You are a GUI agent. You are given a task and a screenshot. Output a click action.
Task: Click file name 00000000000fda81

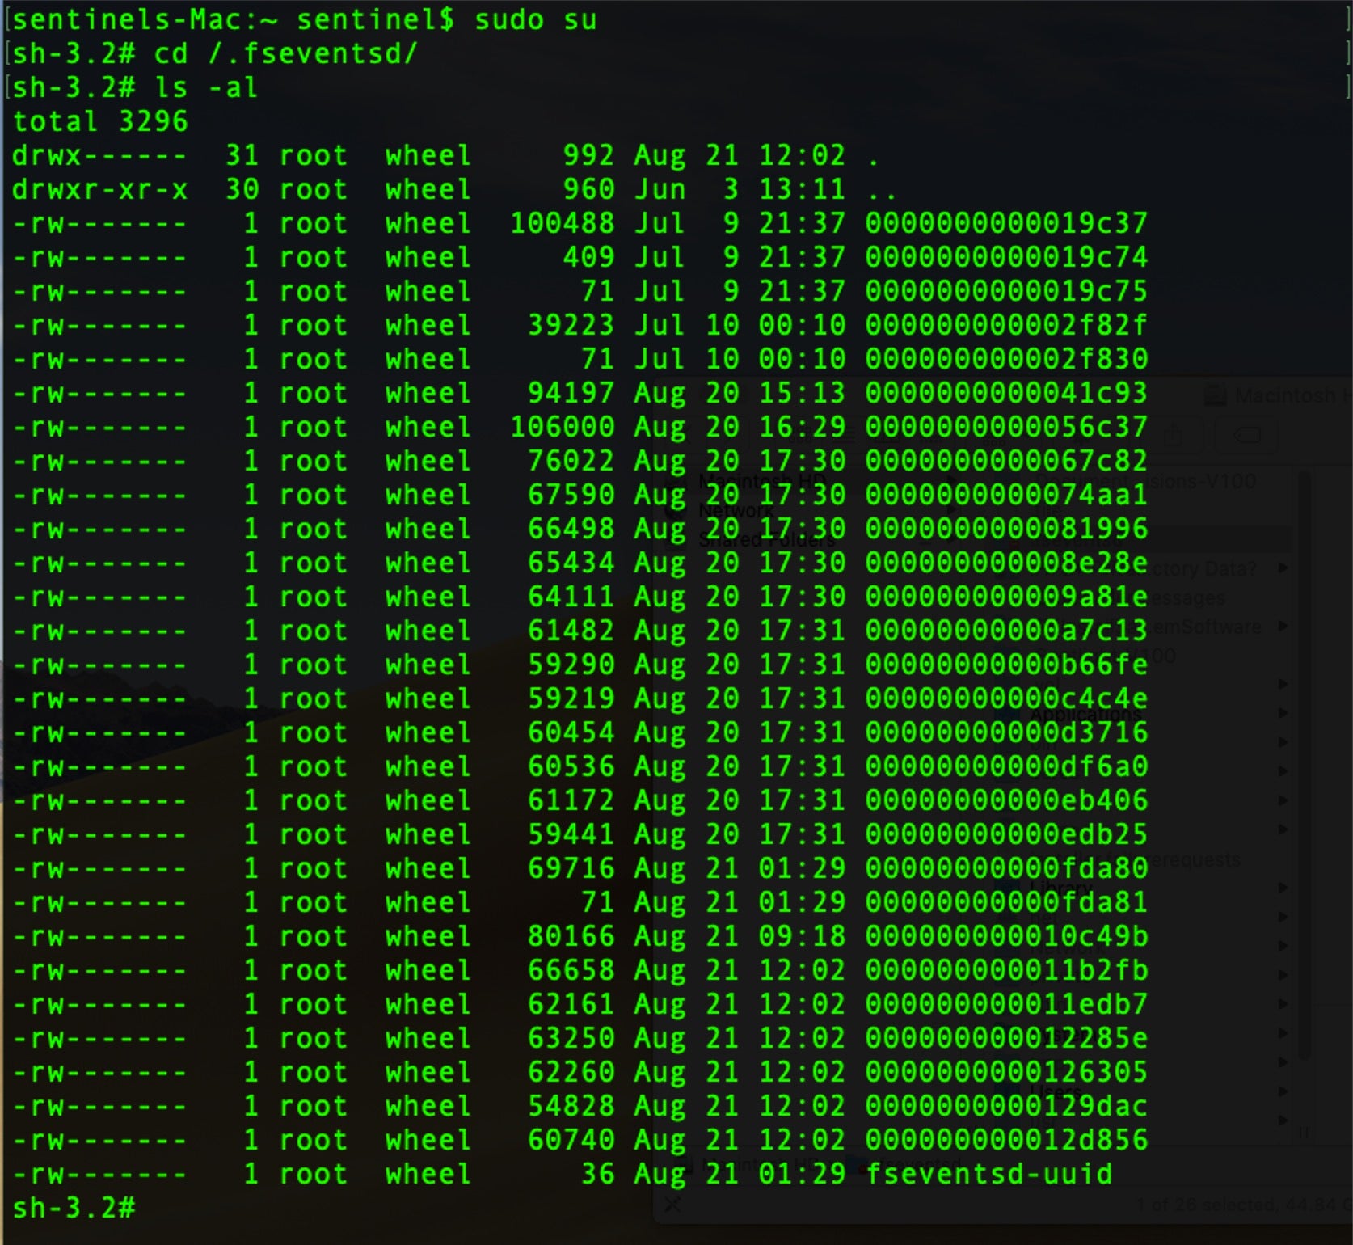click(x=1006, y=902)
